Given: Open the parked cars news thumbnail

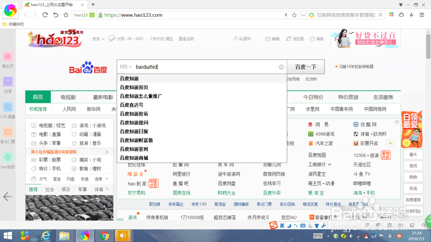Looking at the screenshot, I should click(x=69, y=208).
